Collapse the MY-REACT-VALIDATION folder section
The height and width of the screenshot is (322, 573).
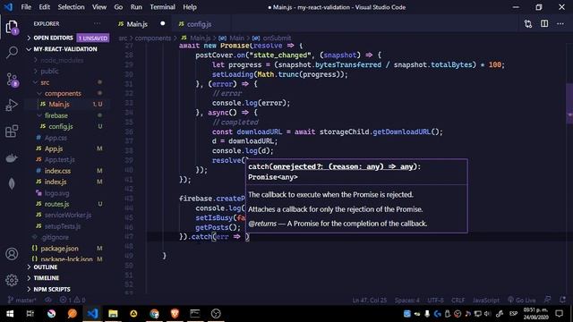68,49
